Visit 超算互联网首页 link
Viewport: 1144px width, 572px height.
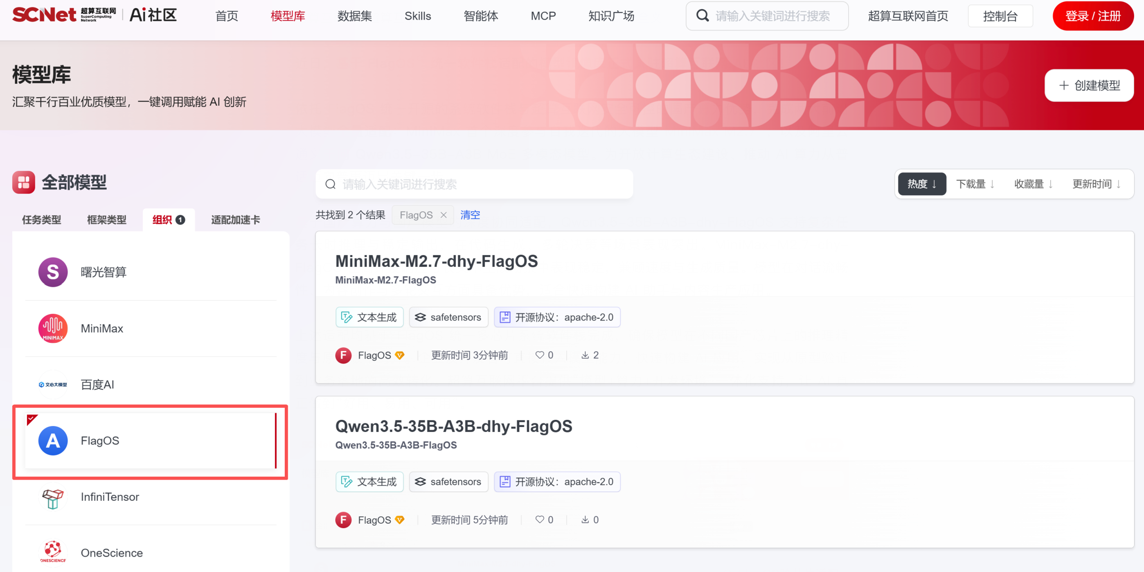(x=908, y=16)
